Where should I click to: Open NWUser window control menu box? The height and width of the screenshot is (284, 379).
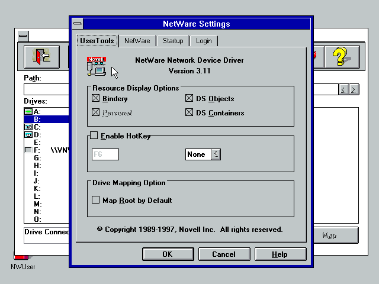23,36
